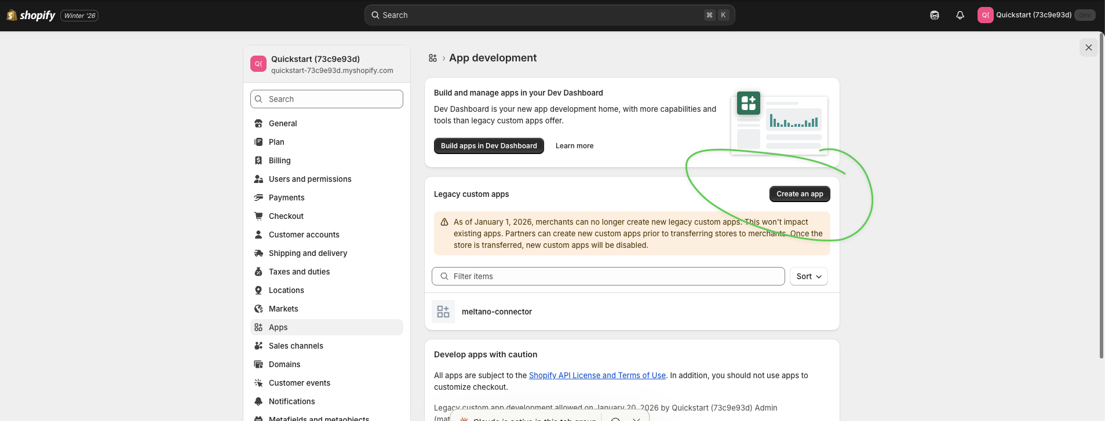Open the Winter '26 edition badge

click(x=79, y=16)
